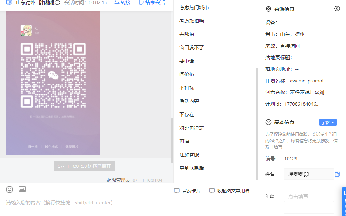This screenshot has height=216, width=346.
Task: Click the quick phrases list scrollbar
Action: coord(257,124)
